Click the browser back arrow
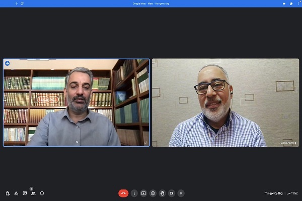Screen dimensions: 302x201 [x=16, y=4]
